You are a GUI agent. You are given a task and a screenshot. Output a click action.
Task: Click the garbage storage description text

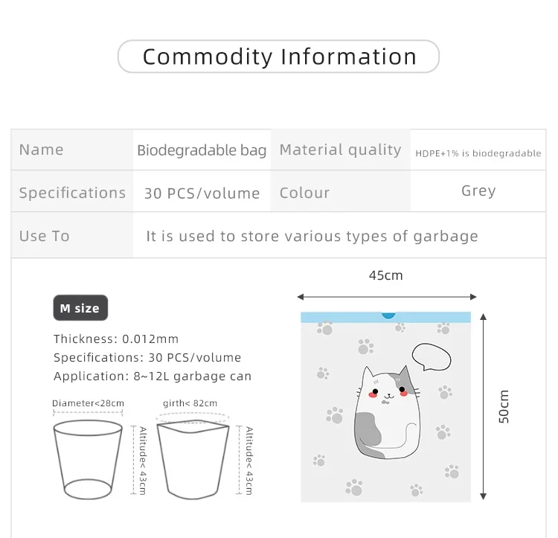[x=312, y=237]
